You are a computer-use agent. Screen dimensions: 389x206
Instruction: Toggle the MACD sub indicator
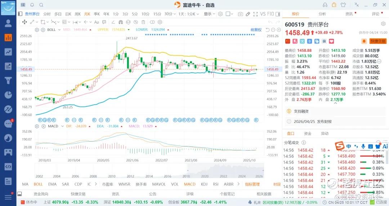[189, 184]
